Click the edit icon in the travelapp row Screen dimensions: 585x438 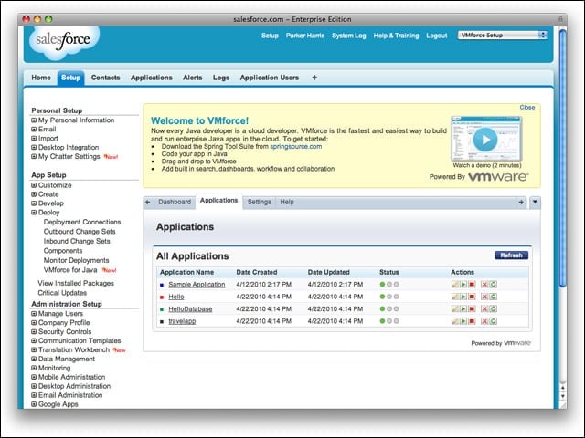[455, 321]
